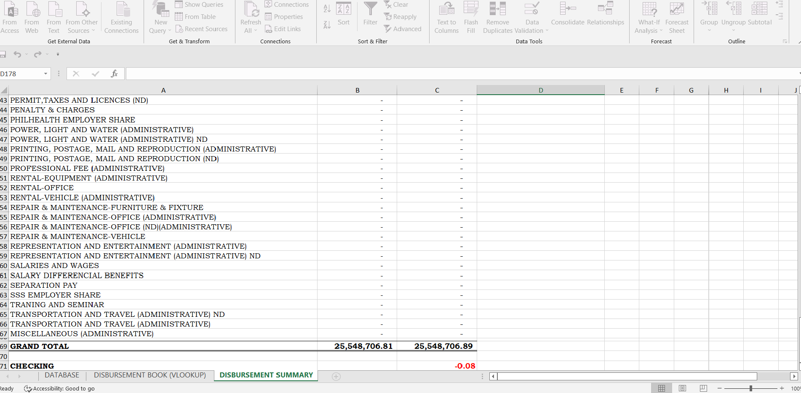Click Remove Duplicates tool

pos(498,18)
